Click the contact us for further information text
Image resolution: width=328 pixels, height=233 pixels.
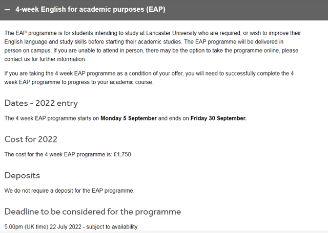click(x=45, y=59)
